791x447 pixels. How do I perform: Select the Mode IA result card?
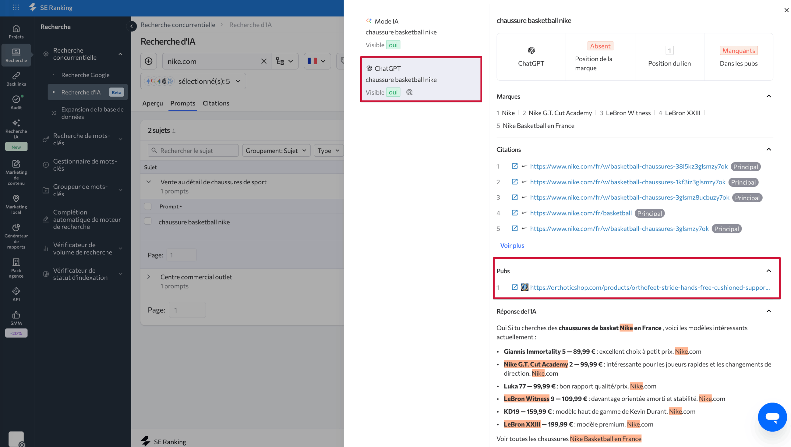click(421, 33)
